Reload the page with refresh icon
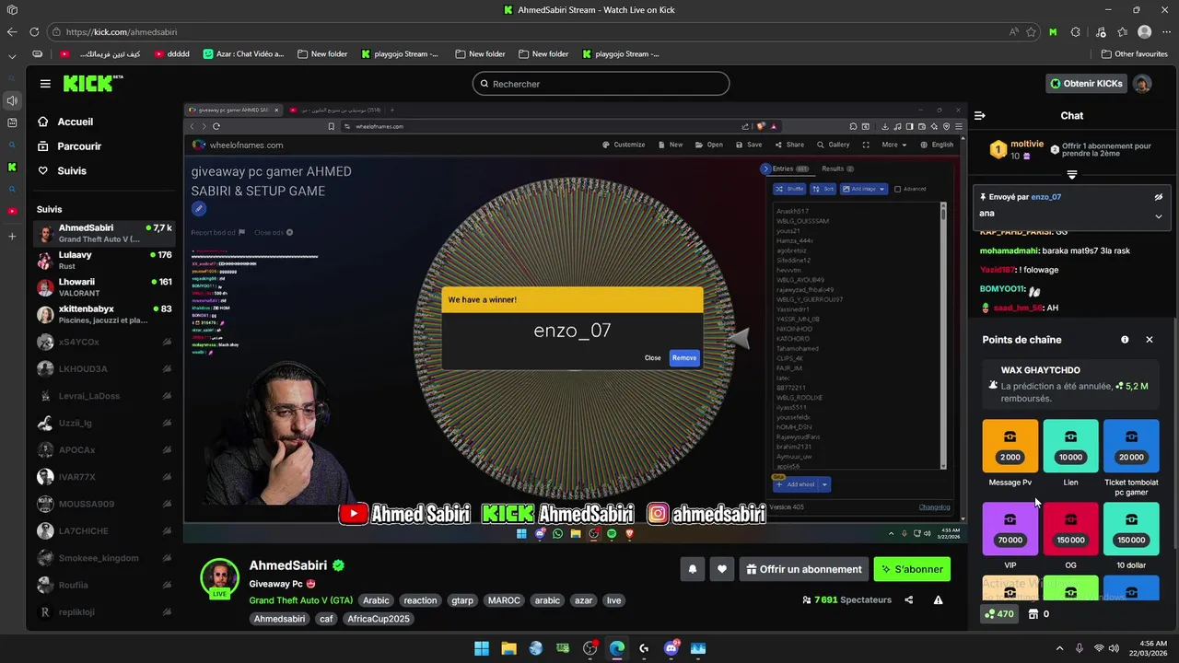The image size is (1179, 663). 34,31
